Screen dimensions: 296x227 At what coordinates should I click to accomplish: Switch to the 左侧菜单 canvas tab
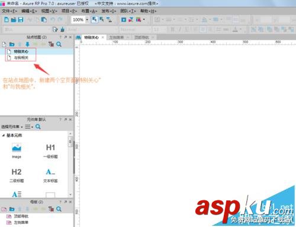click(117, 37)
